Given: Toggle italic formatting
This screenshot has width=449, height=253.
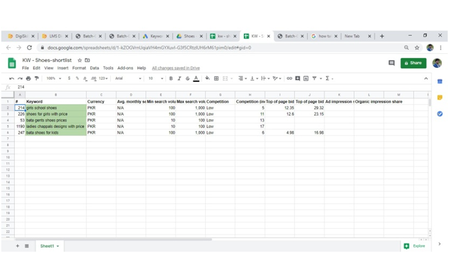Looking at the screenshot, I should coord(179,78).
